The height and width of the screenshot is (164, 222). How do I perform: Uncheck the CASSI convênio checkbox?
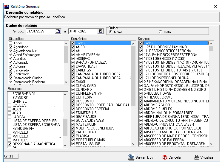coord(73,82)
